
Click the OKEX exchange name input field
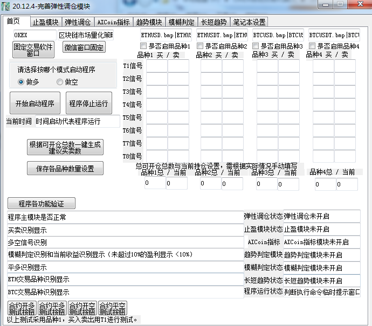(35, 35)
